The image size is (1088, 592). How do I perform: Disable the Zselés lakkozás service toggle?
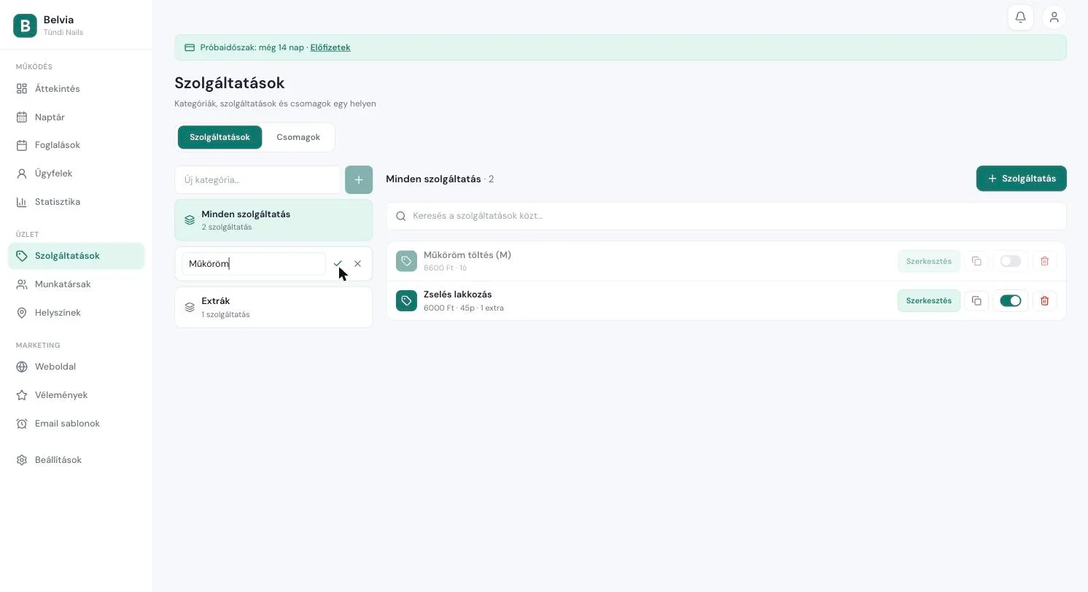pyautogui.click(x=1010, y=300)
